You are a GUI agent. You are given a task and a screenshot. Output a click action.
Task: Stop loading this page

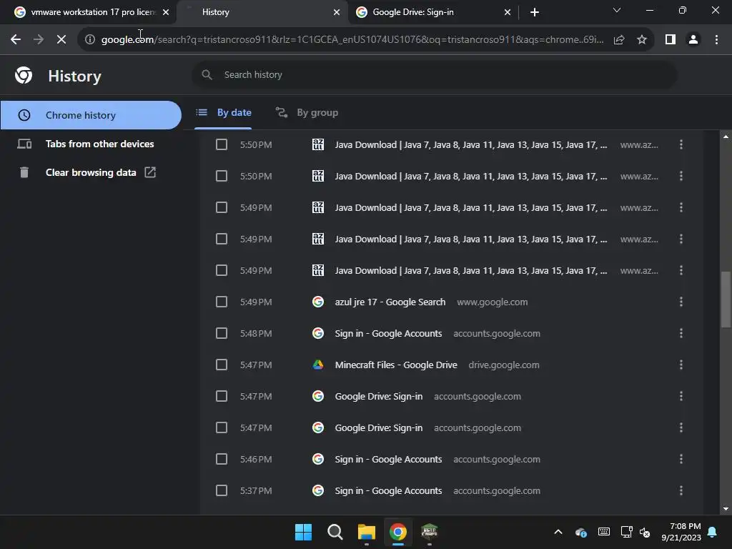point(61,40)
